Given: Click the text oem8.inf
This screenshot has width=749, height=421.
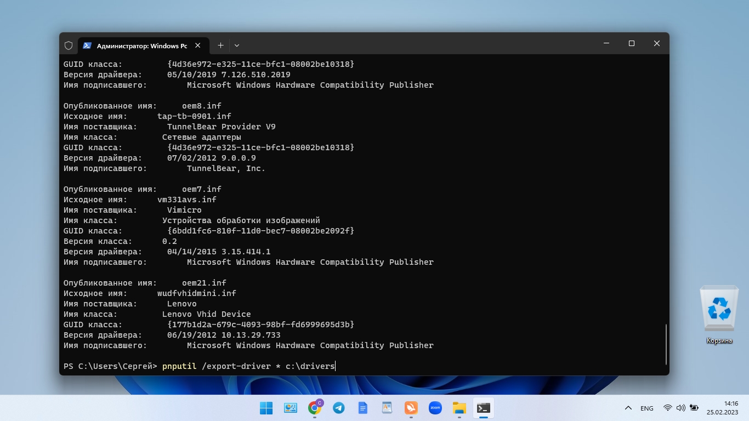Looking at the screenshot, I should point(202,106).
